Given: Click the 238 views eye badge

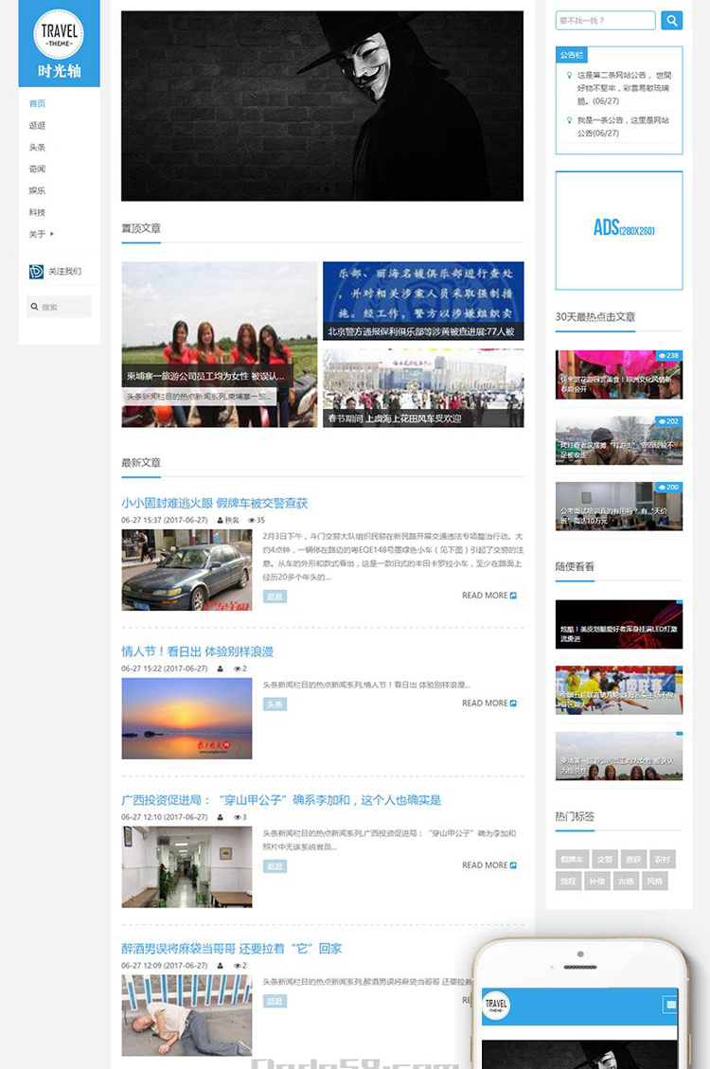Looking at the screenshot, I should pos(668,356).
